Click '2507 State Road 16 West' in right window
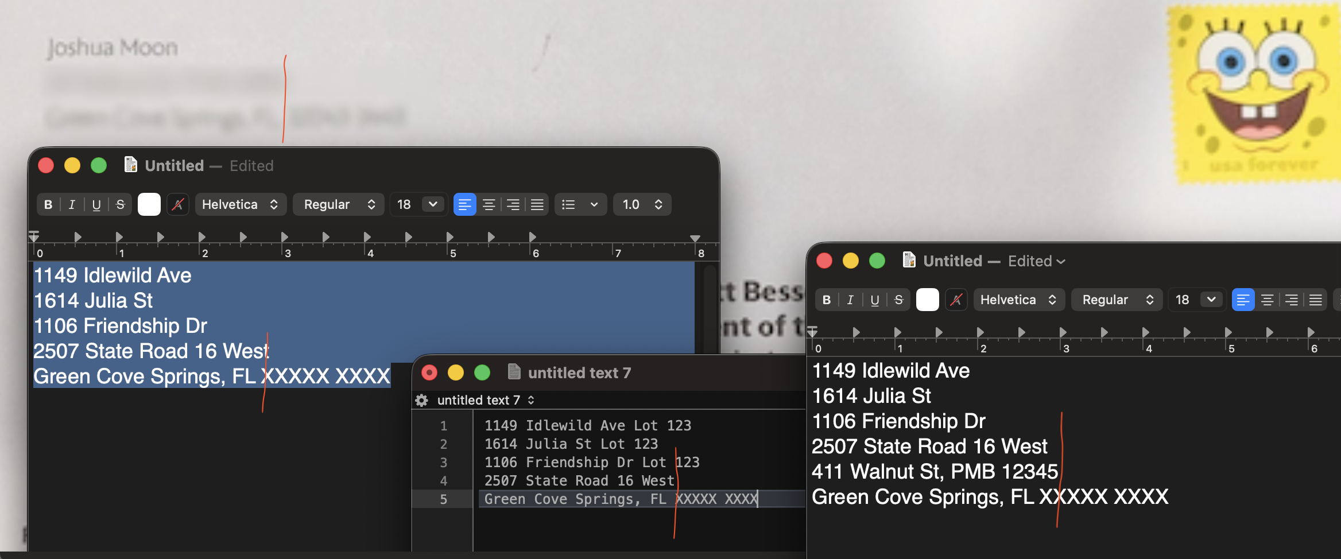Screen dimensions: 1341x559 (x=929, y=447)
